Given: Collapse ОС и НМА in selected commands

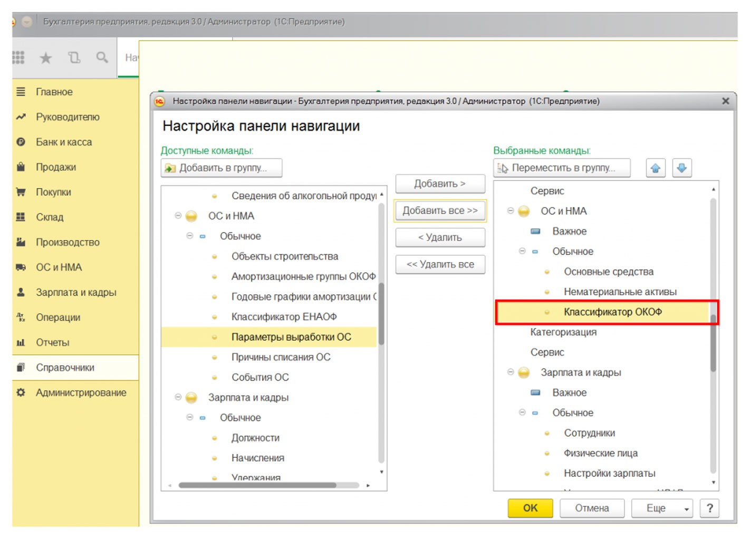Looking at the screenshot, I should coord(511,210).
